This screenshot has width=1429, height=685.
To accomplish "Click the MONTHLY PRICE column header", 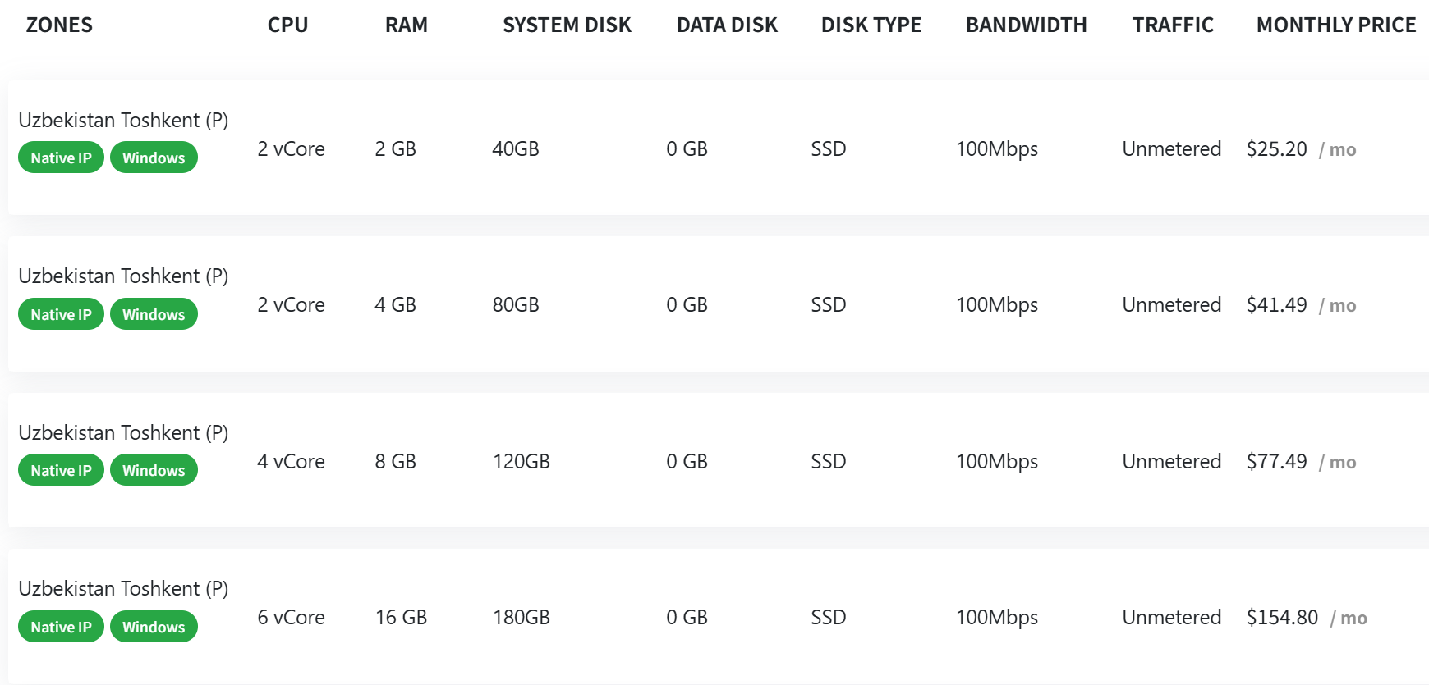I will pyautogui.click(x=1335, y=25).
